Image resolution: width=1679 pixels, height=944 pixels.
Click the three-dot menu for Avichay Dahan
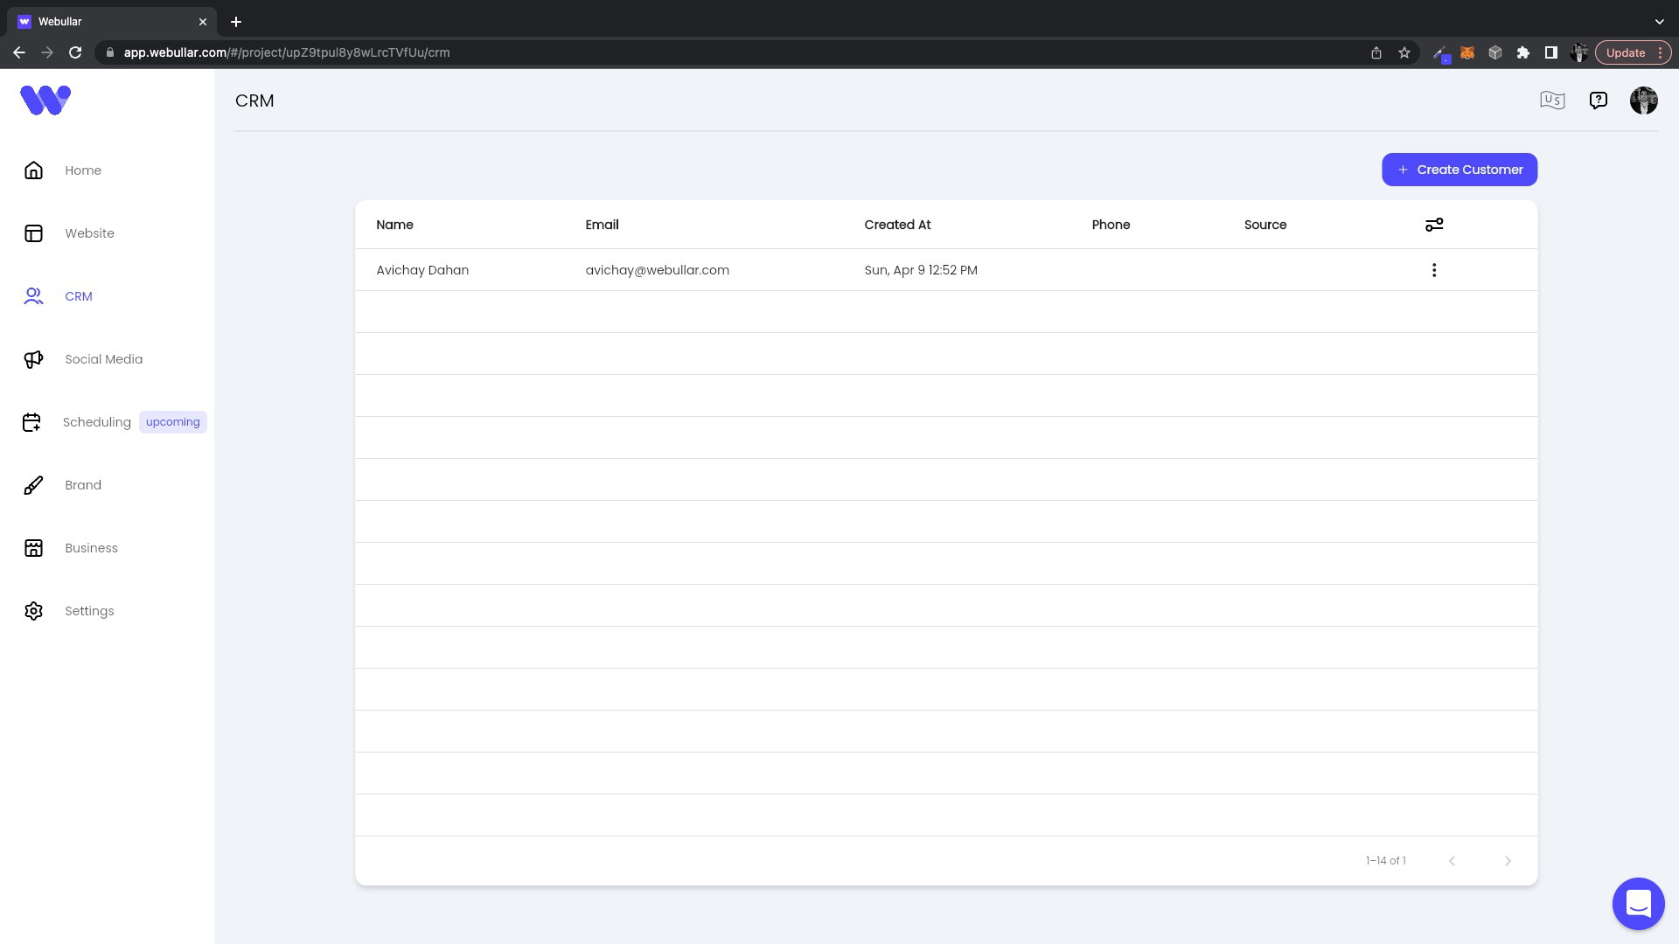pos(1434,270)
